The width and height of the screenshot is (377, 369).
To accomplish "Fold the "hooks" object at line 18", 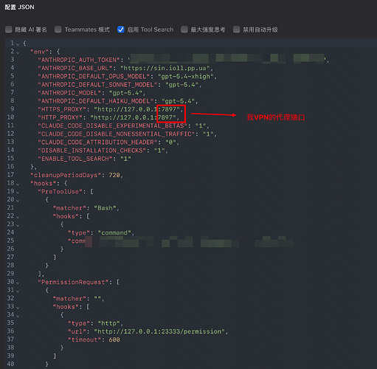I will [18, 184].
